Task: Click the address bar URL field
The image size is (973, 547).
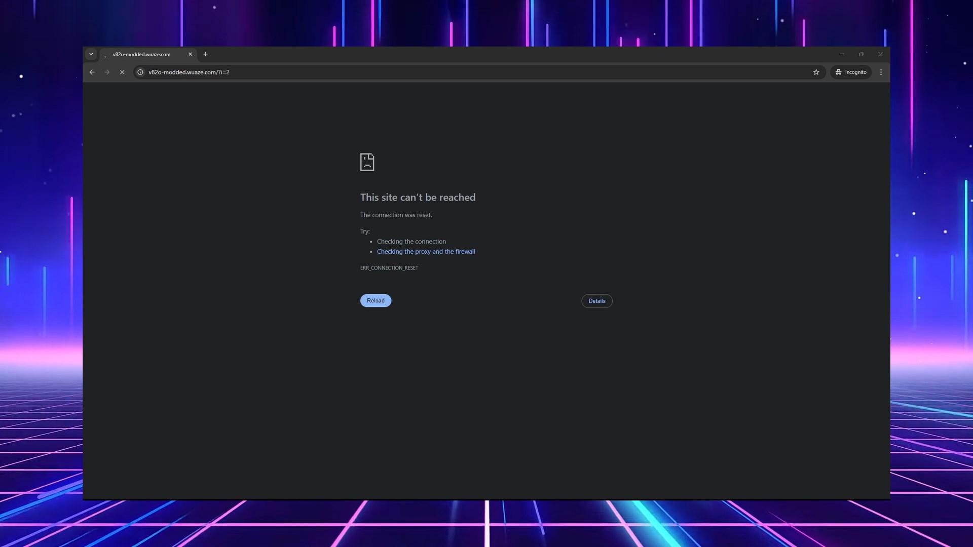Action: point(476,72)
